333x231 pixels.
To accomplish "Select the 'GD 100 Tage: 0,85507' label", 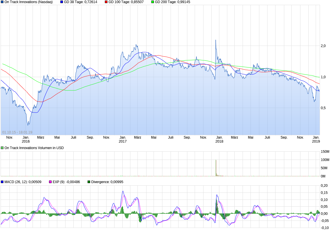I will [126, 2].
